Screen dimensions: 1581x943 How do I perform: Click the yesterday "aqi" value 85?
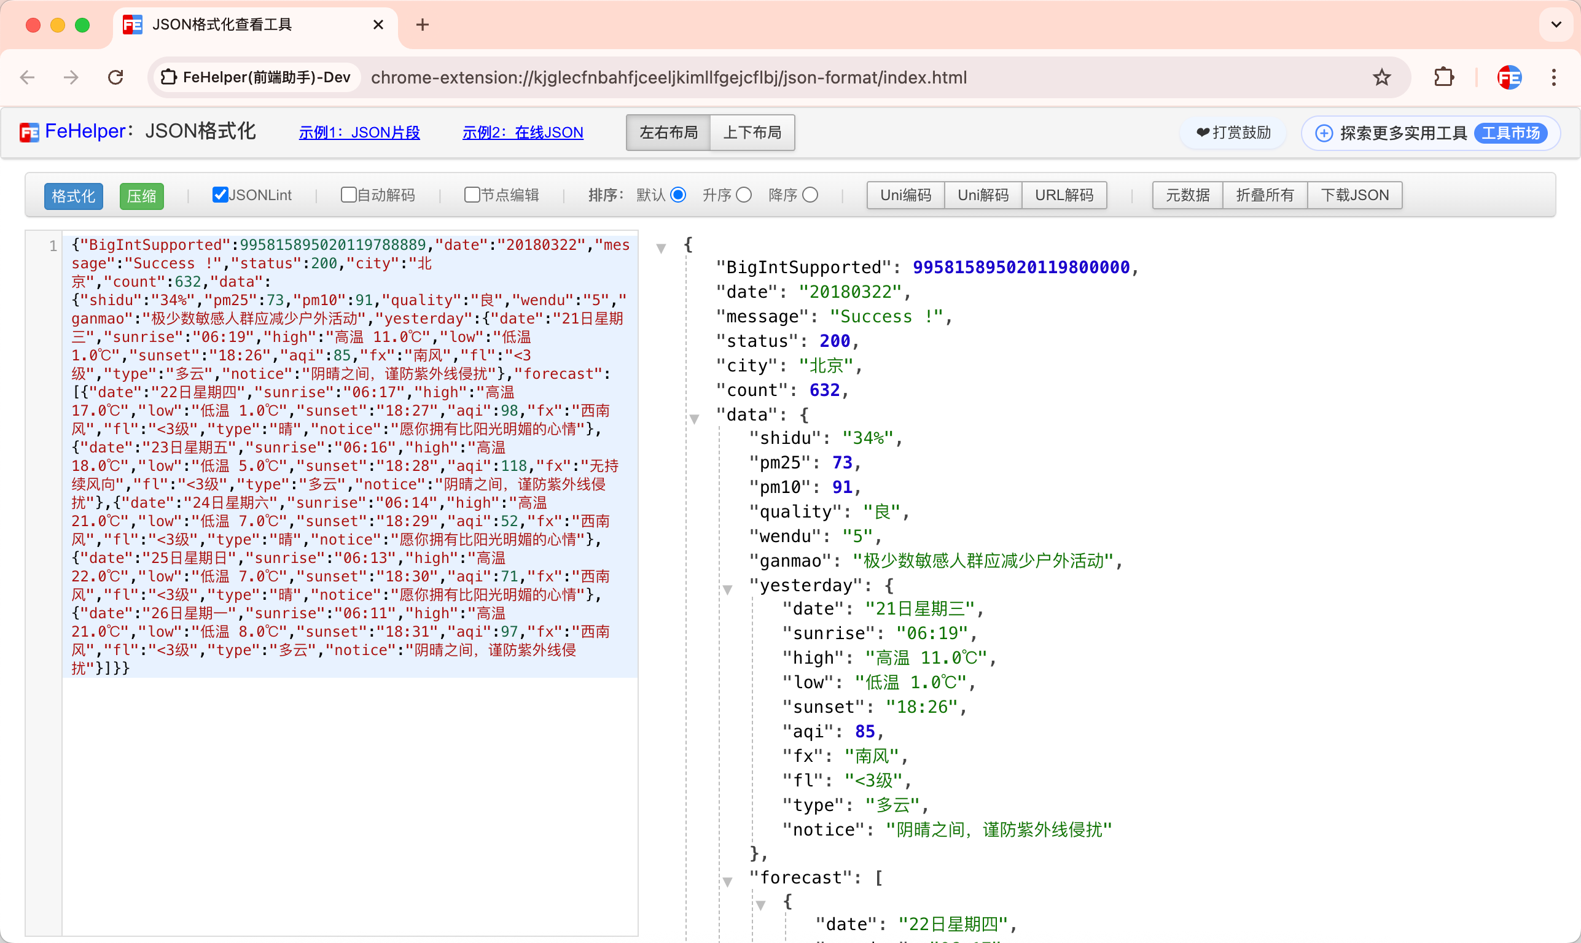pyautogui.click(x=865, y=731)
